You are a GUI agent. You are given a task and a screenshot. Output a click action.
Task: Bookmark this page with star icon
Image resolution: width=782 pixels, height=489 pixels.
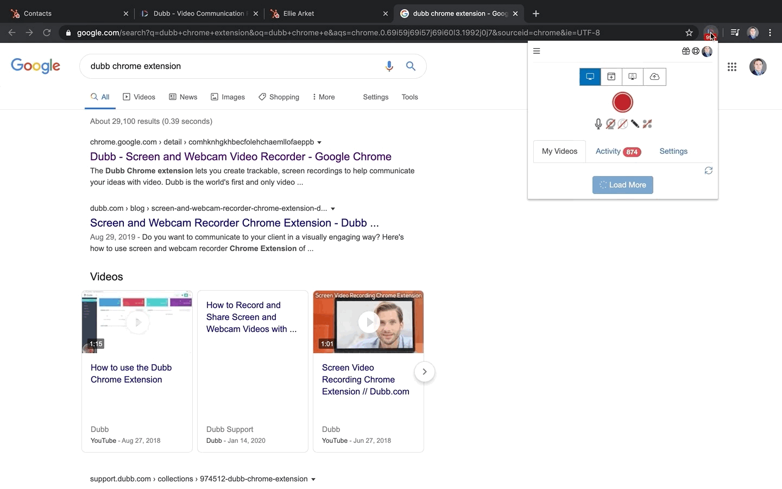[x=689, y=33]
